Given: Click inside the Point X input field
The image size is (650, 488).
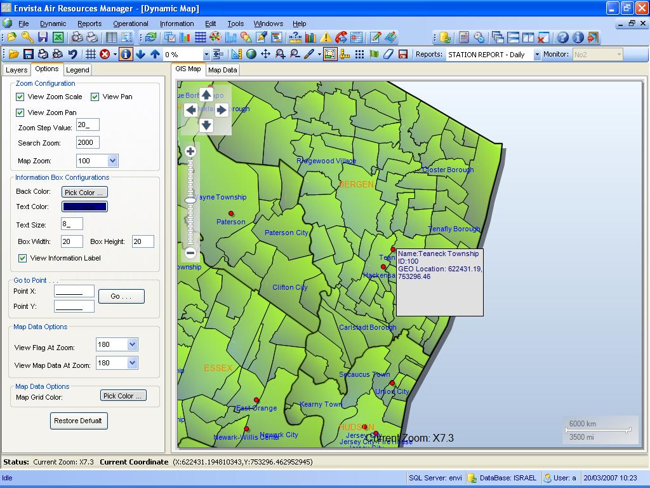Looking at the screenshot, I should point(74,290).
